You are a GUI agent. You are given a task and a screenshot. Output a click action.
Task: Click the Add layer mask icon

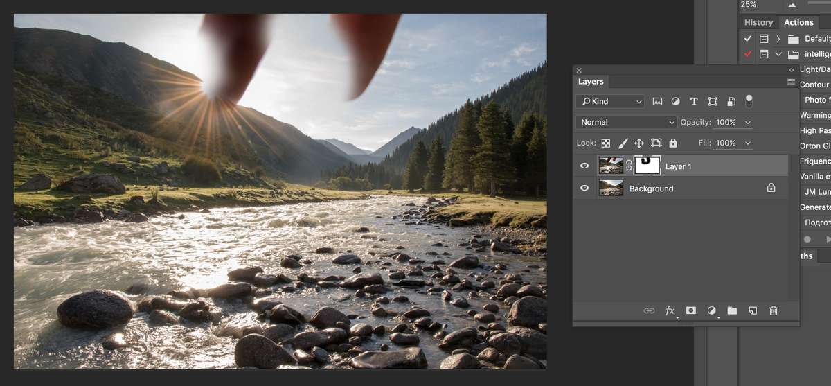[x=690, y=310]
